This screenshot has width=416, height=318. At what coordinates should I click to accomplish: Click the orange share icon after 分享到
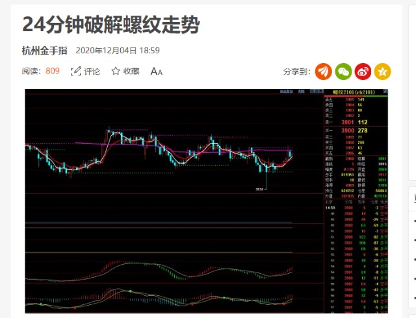tap(324, 72)
